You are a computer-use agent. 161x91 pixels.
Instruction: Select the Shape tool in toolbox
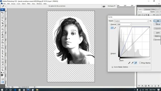pos(3,59)
